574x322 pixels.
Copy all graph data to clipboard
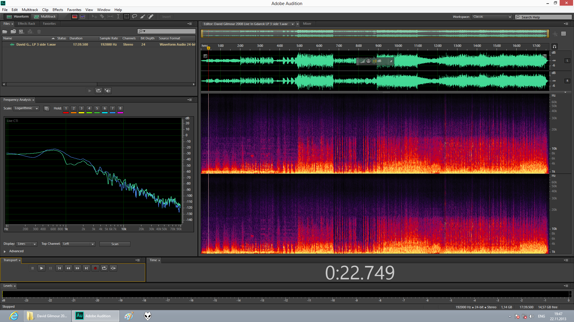(x=47, y=109)
